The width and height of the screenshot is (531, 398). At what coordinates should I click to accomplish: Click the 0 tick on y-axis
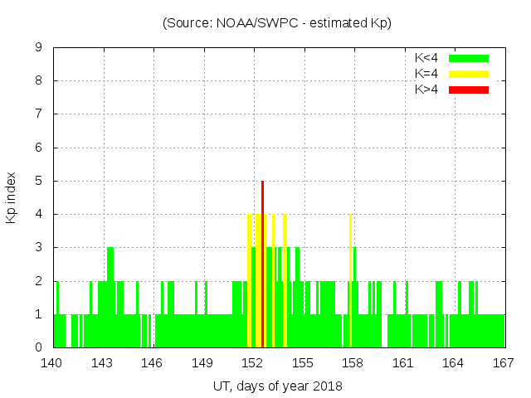tap(39, 347)
